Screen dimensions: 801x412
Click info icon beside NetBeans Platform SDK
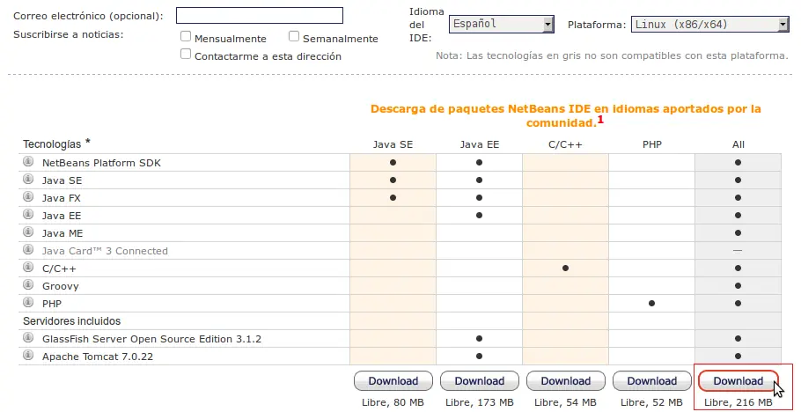coord(28,162)
